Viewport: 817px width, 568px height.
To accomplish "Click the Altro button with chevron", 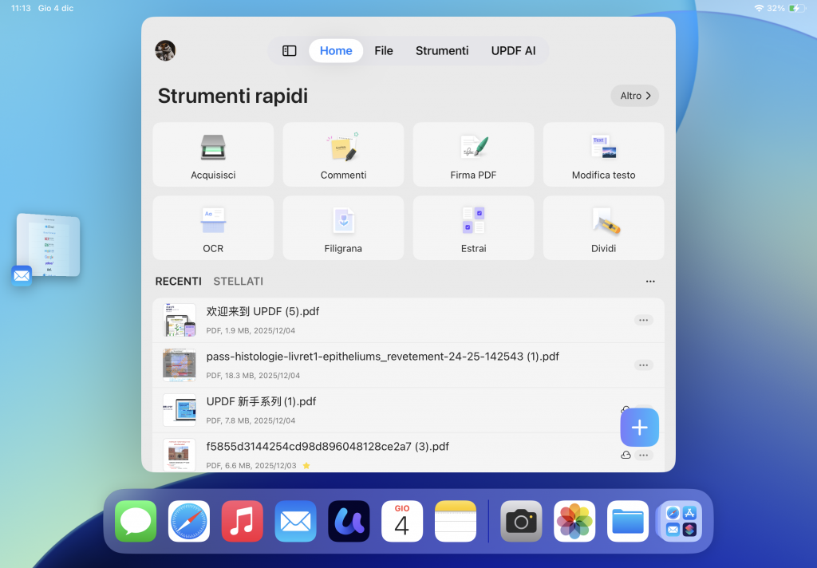I will (x=634, y=96).
